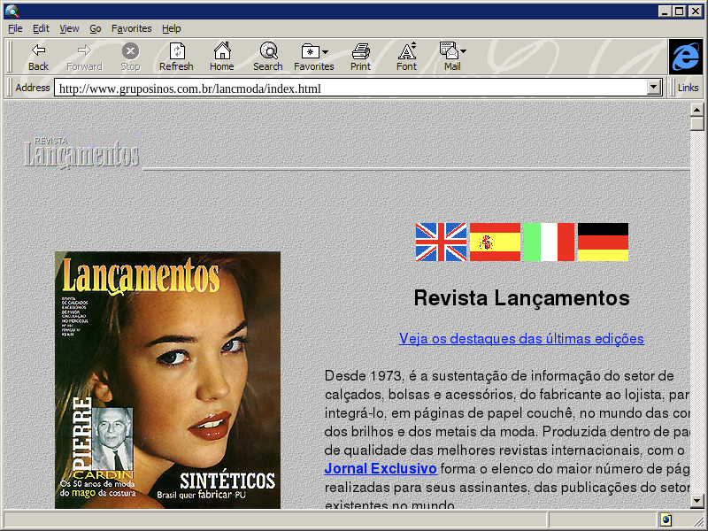Image resolution: width=708 pixels, height=531 pixels.
Task: Choose the German flag language icon
Action: [603, 242]
